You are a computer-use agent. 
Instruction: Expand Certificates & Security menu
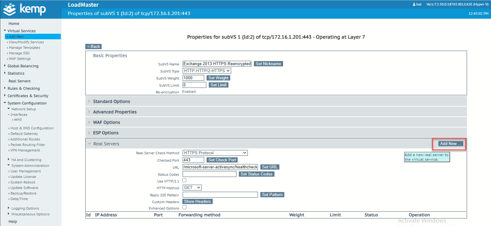(x=28, y=96)
